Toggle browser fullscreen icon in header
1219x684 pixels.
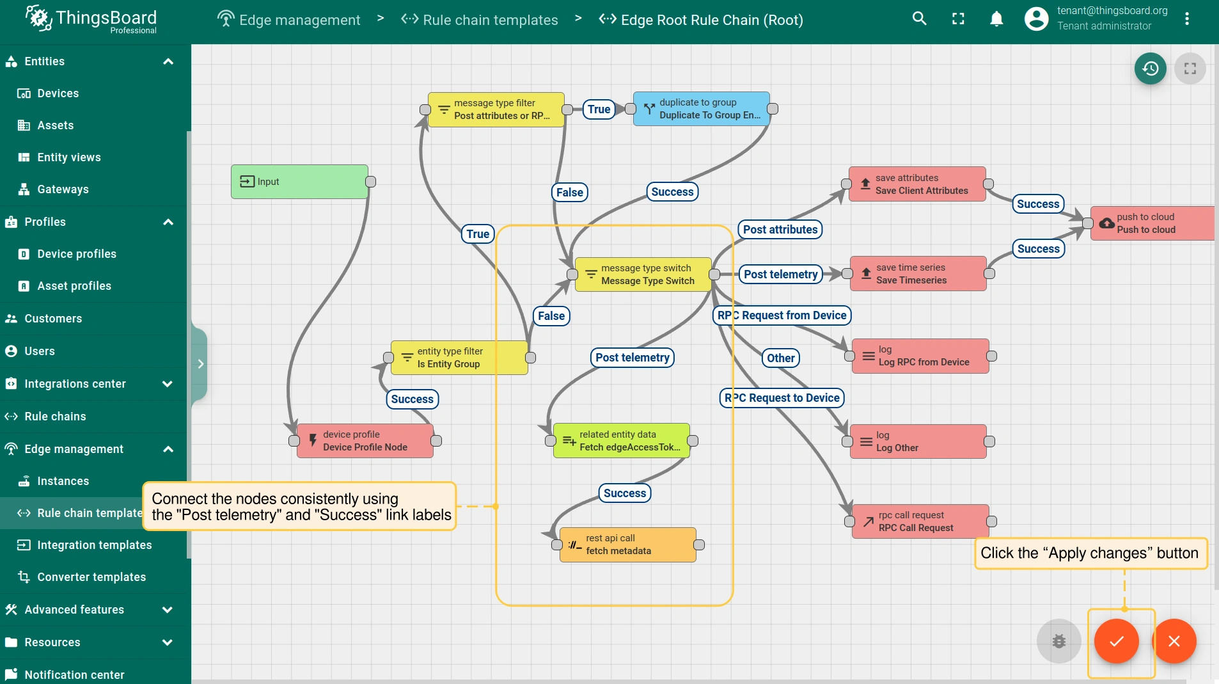tap(957, 19)
